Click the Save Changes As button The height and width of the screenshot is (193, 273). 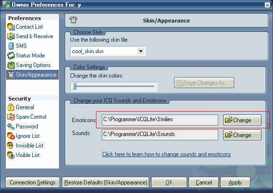[x=204, y=83]
